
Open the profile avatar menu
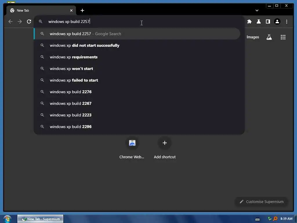click(x=277, y=21)
